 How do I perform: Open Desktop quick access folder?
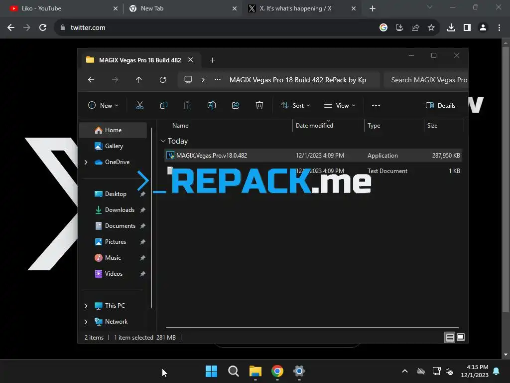(113, 194)
